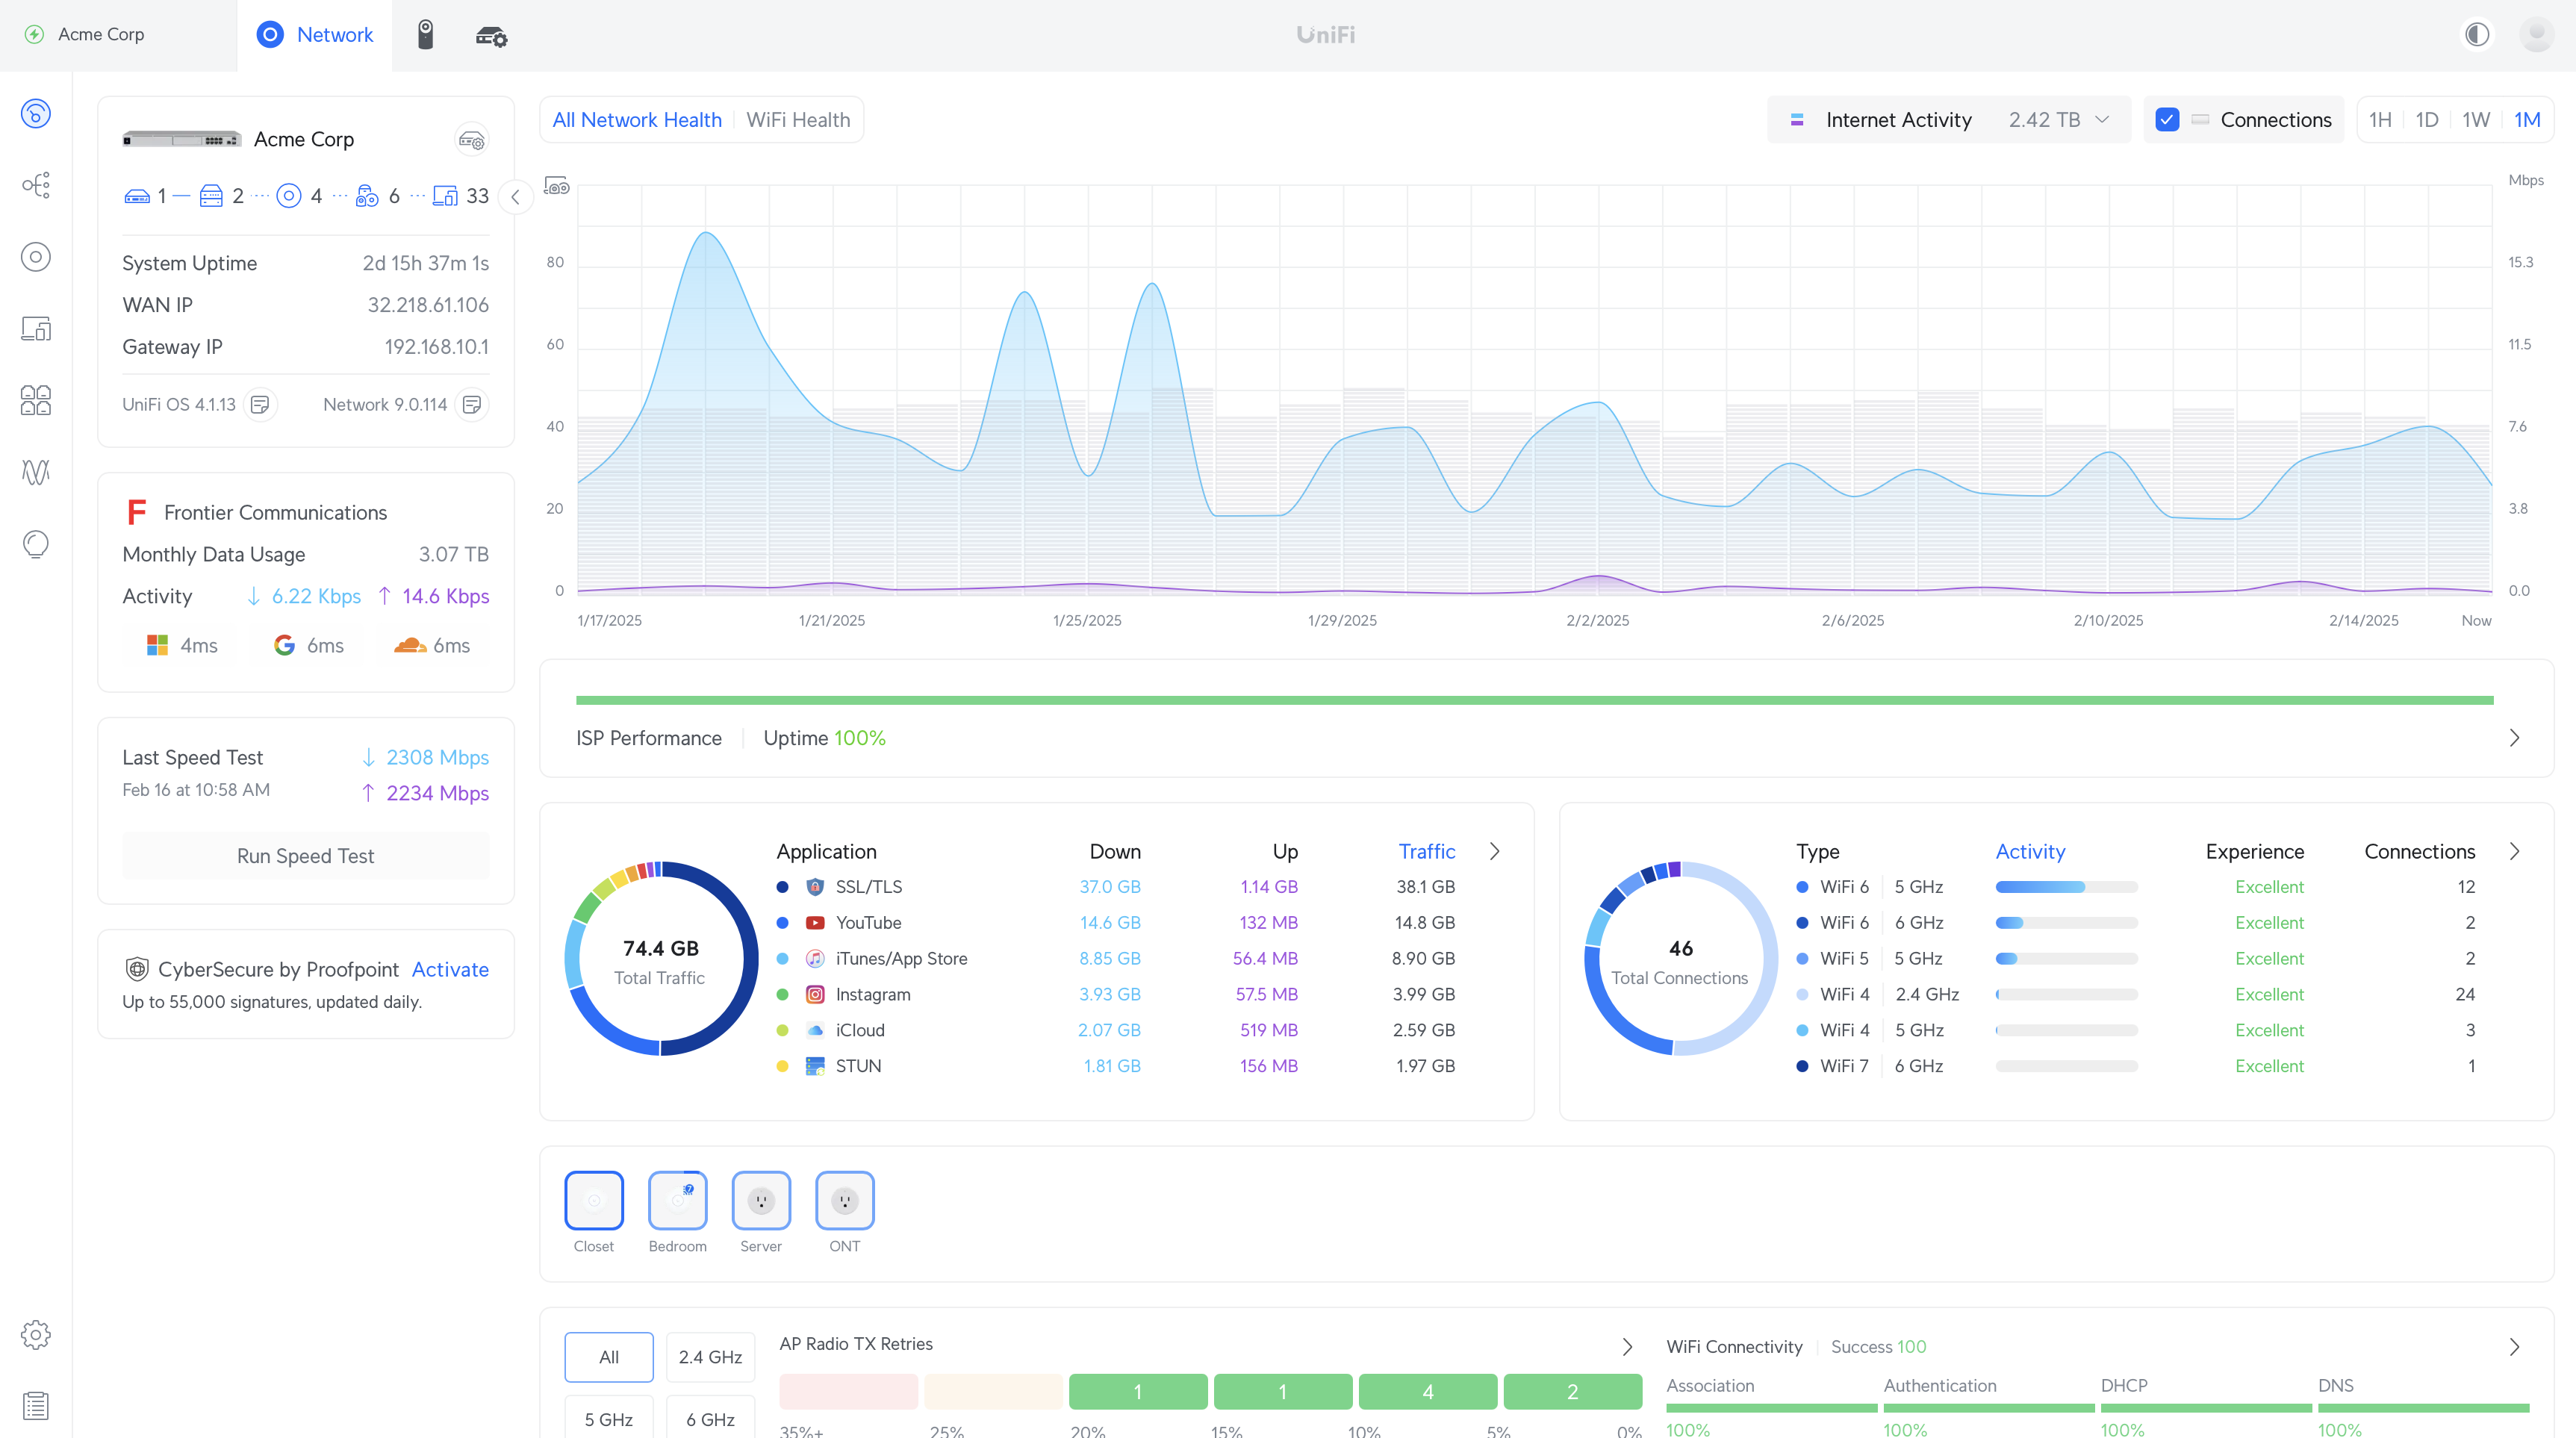Viewport: 2576px width, 1438px height.
Task: Open the Protect camera app icon
Action: (x=425, y=35)
